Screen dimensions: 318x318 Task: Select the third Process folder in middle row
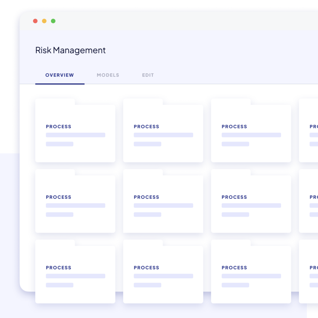(x=251, y=203)
